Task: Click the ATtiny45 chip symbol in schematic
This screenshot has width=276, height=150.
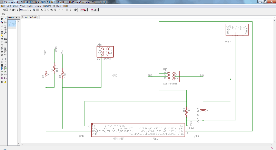Action: 138,130
